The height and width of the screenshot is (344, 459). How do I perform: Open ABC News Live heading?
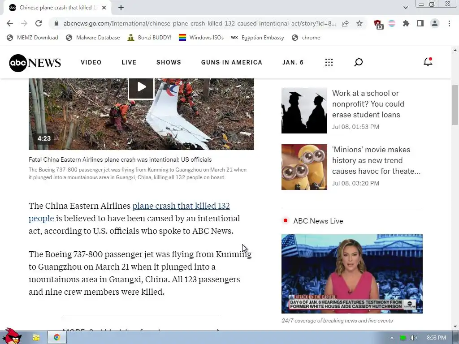click(318, 221)
